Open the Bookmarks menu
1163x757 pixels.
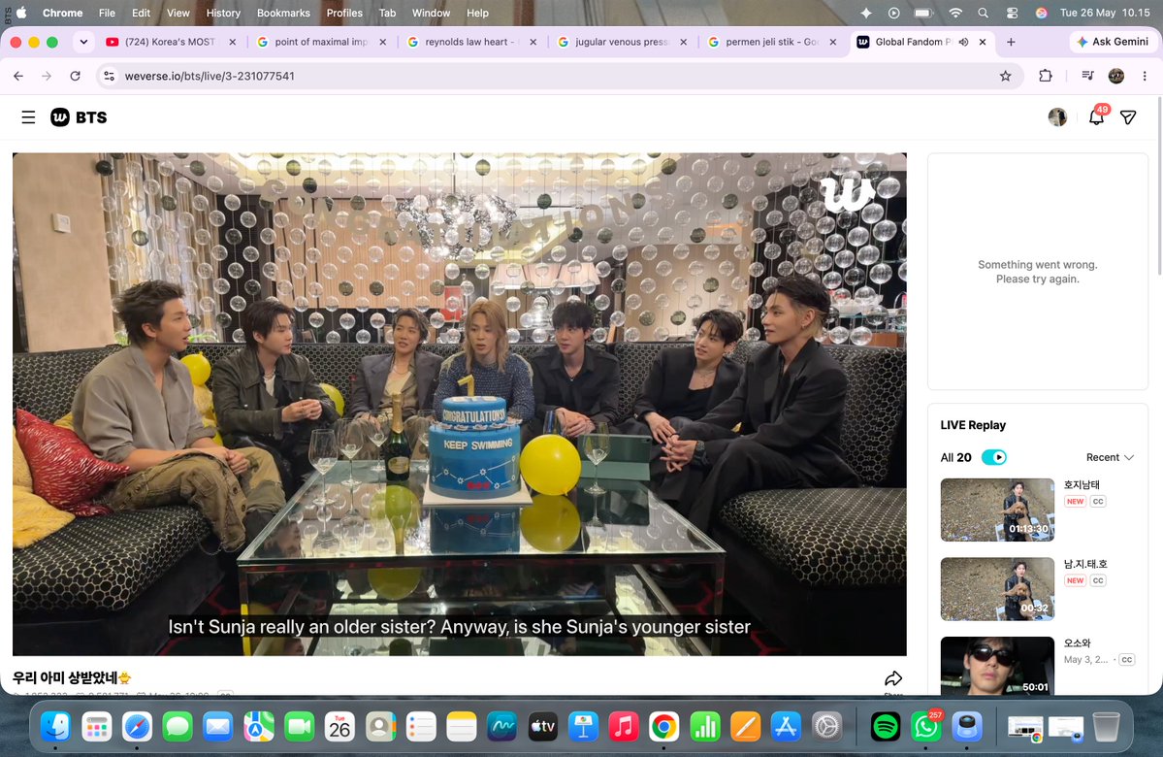(x=283, y=13)
